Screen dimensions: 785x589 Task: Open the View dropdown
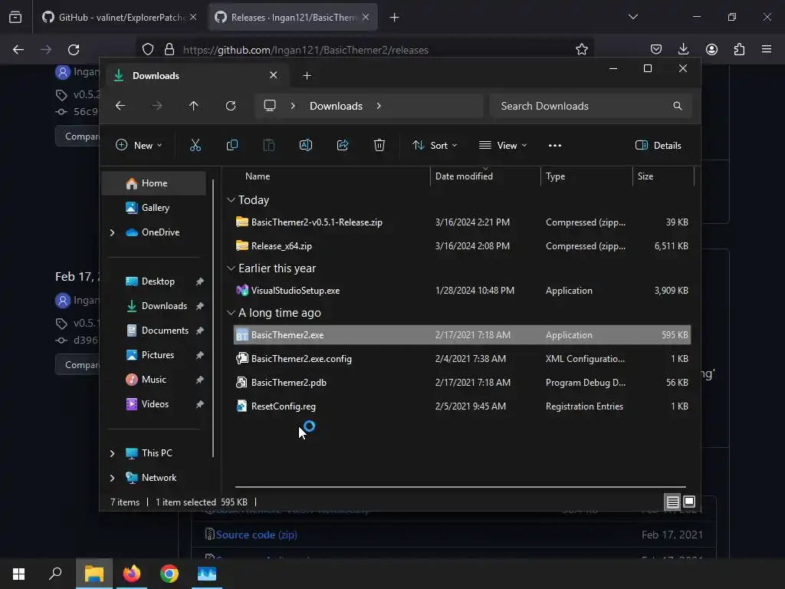coord(503,145)
